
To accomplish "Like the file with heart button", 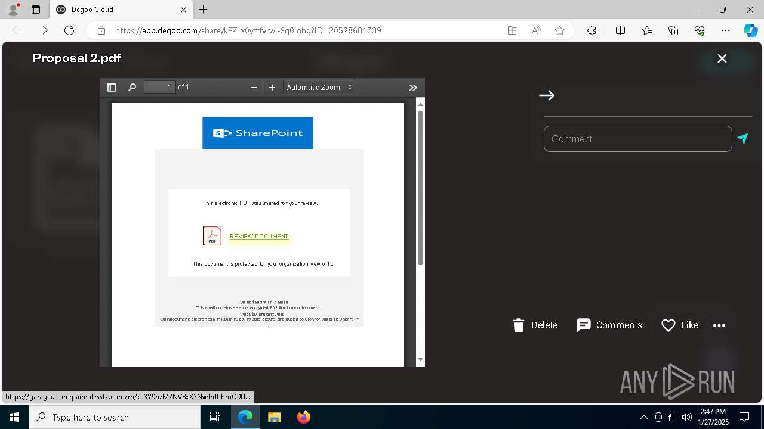I will [x=680, y=325].
